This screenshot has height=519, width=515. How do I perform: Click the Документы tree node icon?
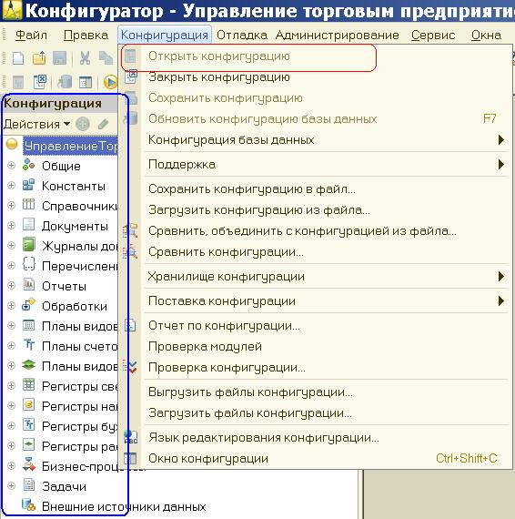28,225
